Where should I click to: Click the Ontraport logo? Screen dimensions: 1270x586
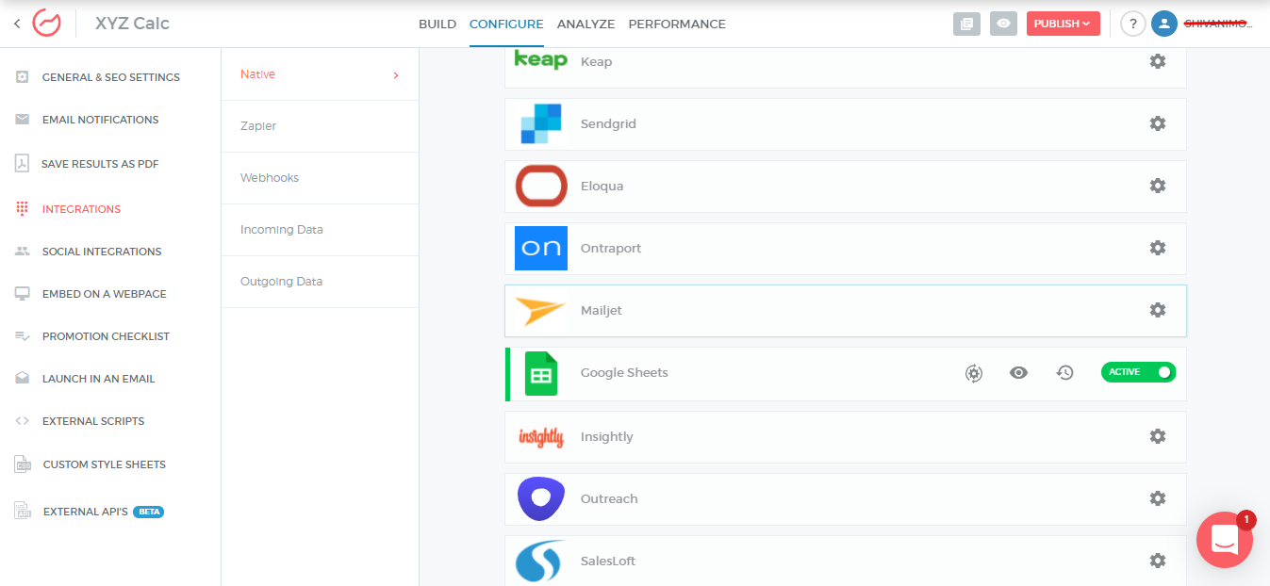tap(541, 248)
